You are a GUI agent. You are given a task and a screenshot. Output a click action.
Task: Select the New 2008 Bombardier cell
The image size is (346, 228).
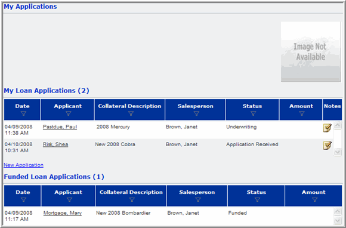click(123, 213)
